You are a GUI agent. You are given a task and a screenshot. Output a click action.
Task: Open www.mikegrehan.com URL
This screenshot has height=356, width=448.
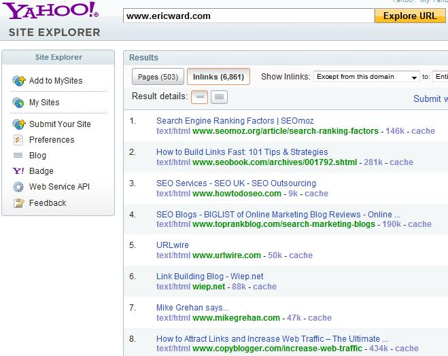point(237,318)
